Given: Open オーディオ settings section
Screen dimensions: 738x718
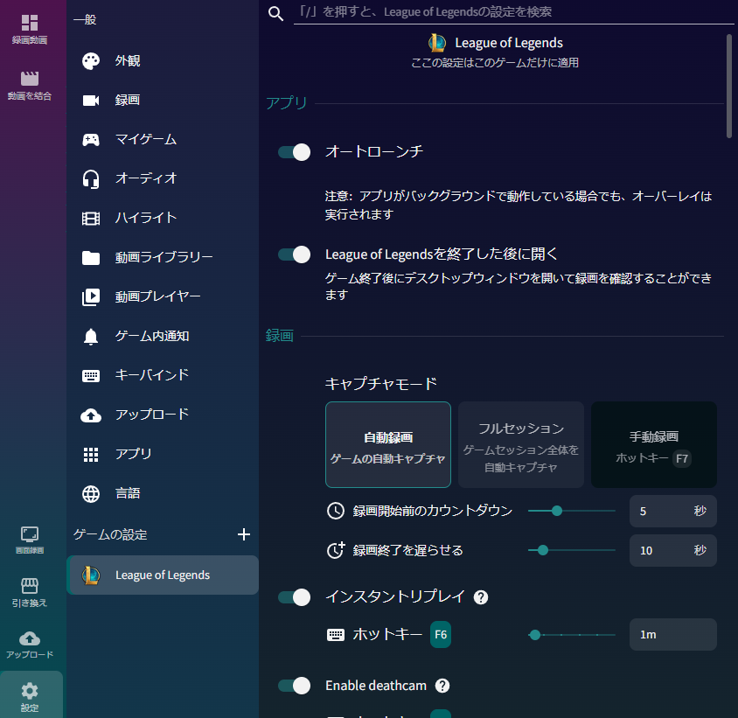Looking at the screenshot, I should (163, 179).
